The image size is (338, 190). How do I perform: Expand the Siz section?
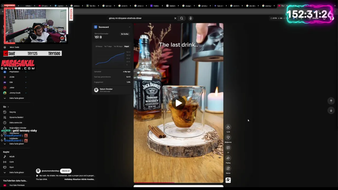tap(6, 107)
